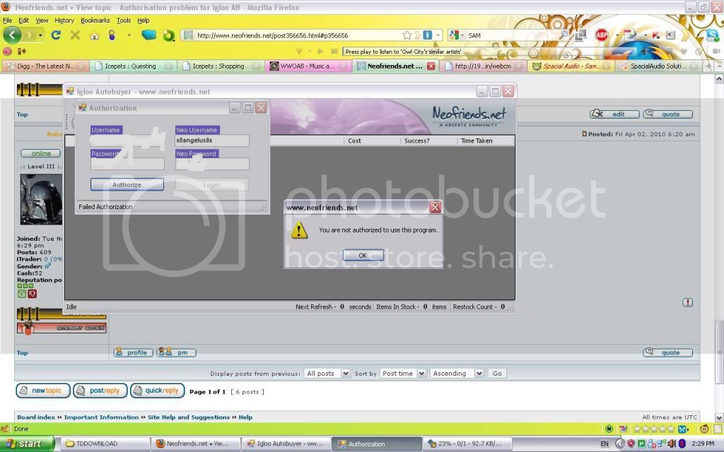Viewport: 724px width, 452px height.
Task: Click the green back arrow button
Action: coord(13,35)
